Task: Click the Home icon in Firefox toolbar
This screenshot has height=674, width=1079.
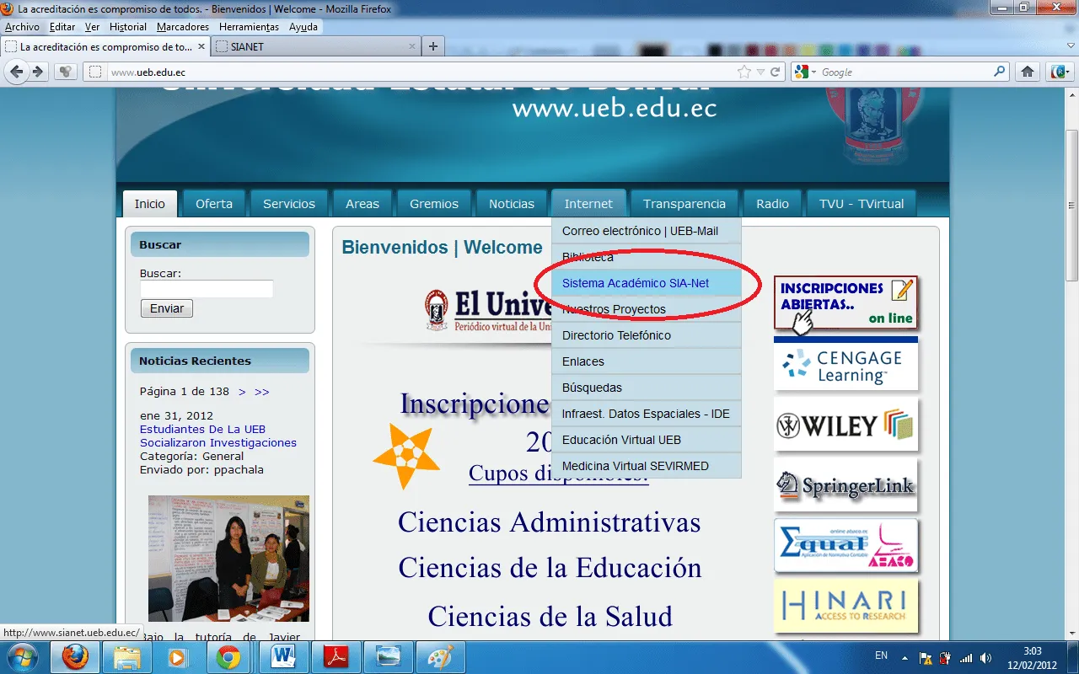Action: pyautogui.click(x=1027, y=72)
